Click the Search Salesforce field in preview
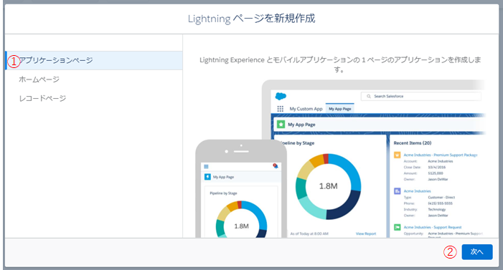Viewport: 503px width, 270px height. (x=421, y=96)
